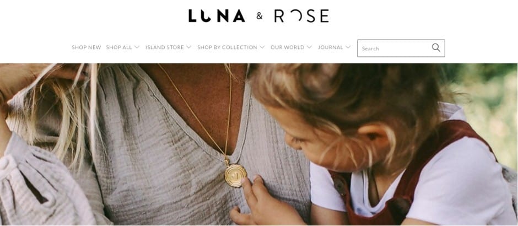
Task: Expand the Island Store chevron arrow
Action: pos(188,47)
